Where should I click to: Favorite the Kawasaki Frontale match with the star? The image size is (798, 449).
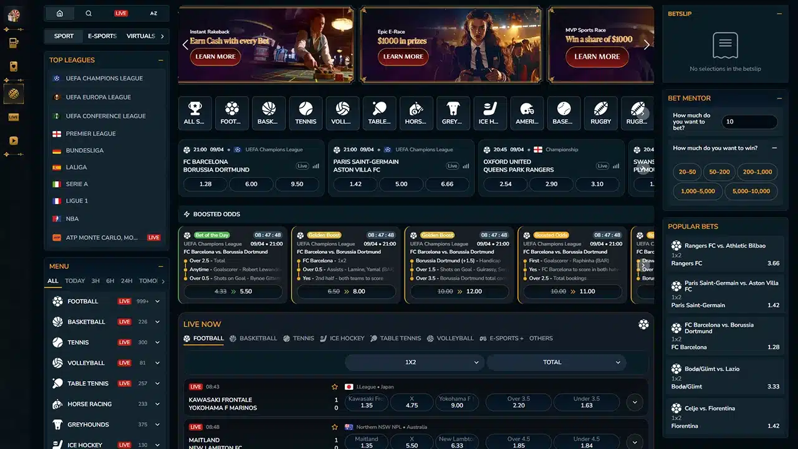pyautogui.click(x=335, y=387)
